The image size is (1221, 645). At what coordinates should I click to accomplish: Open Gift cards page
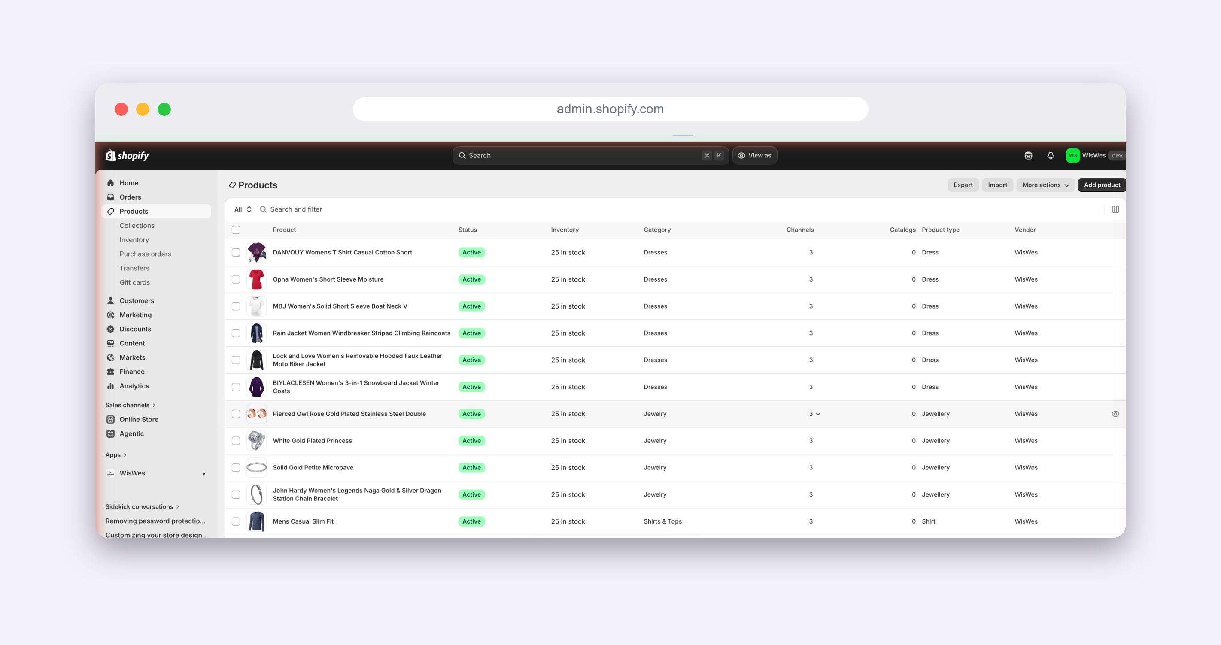[135, 282]
